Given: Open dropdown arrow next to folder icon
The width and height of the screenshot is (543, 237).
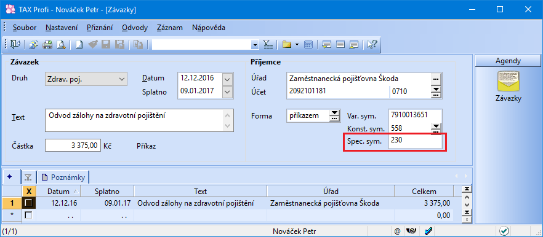Looking at the screenshot, I should [297, 45].
